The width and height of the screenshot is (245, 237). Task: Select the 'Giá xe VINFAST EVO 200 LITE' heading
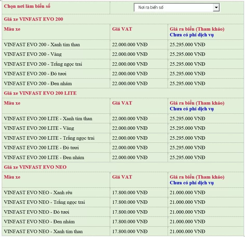coord(40,93)
